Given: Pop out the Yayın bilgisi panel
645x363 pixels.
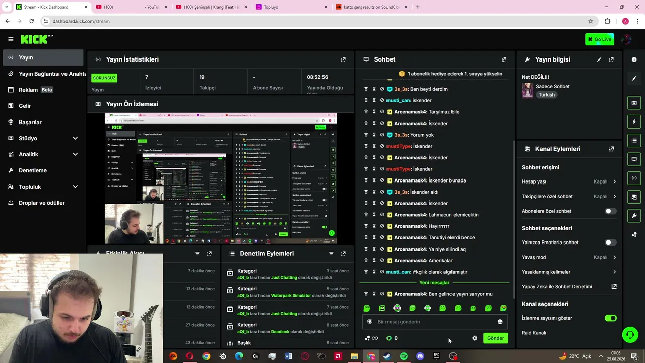Looking at the screenshot, I should click(611, 59).
